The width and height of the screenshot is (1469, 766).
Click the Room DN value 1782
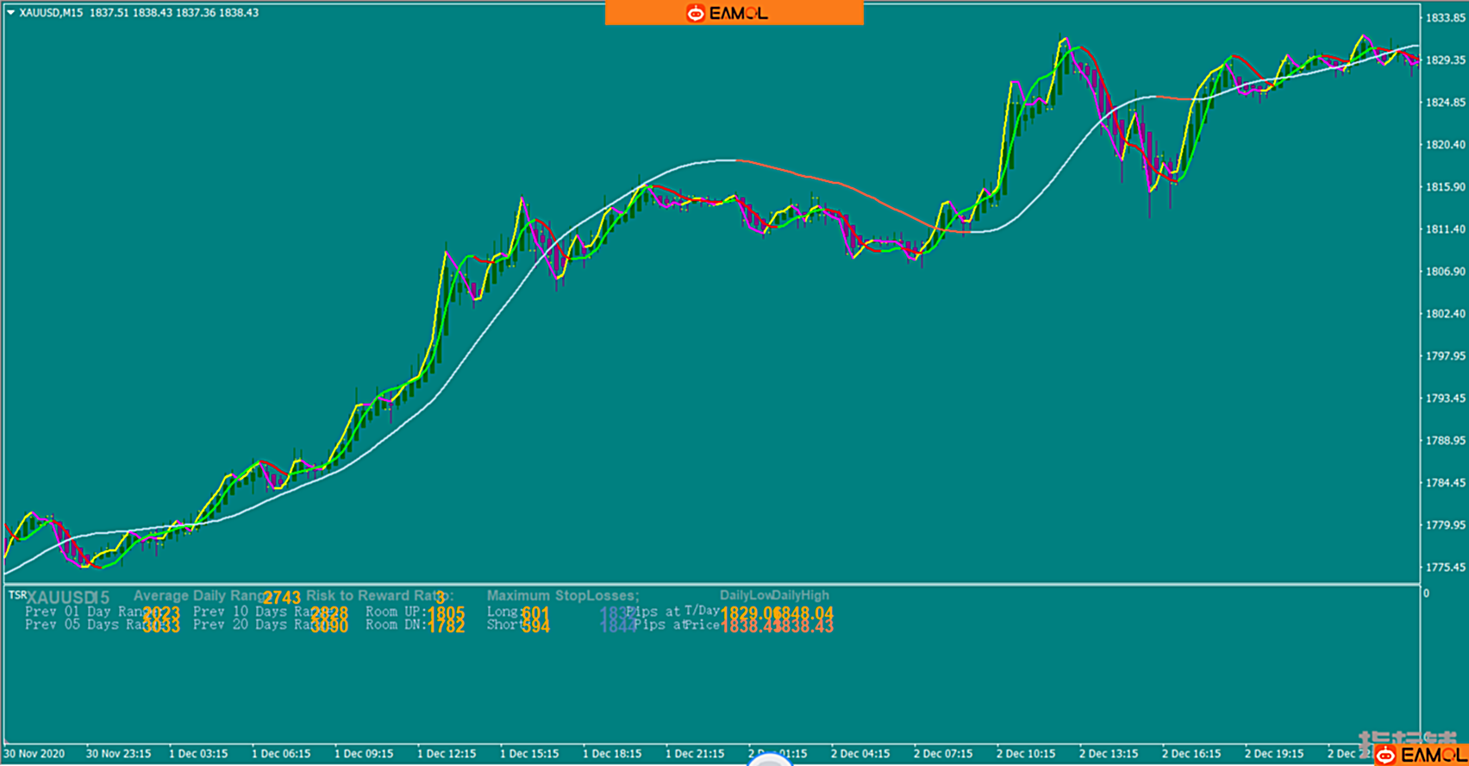tap(446, 626)
